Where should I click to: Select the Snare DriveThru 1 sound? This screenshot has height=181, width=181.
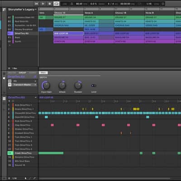point(23,109)
